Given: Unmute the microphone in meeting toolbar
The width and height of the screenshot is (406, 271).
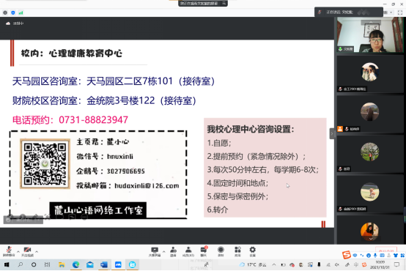Looking at the screenshot, I should 9,251.
